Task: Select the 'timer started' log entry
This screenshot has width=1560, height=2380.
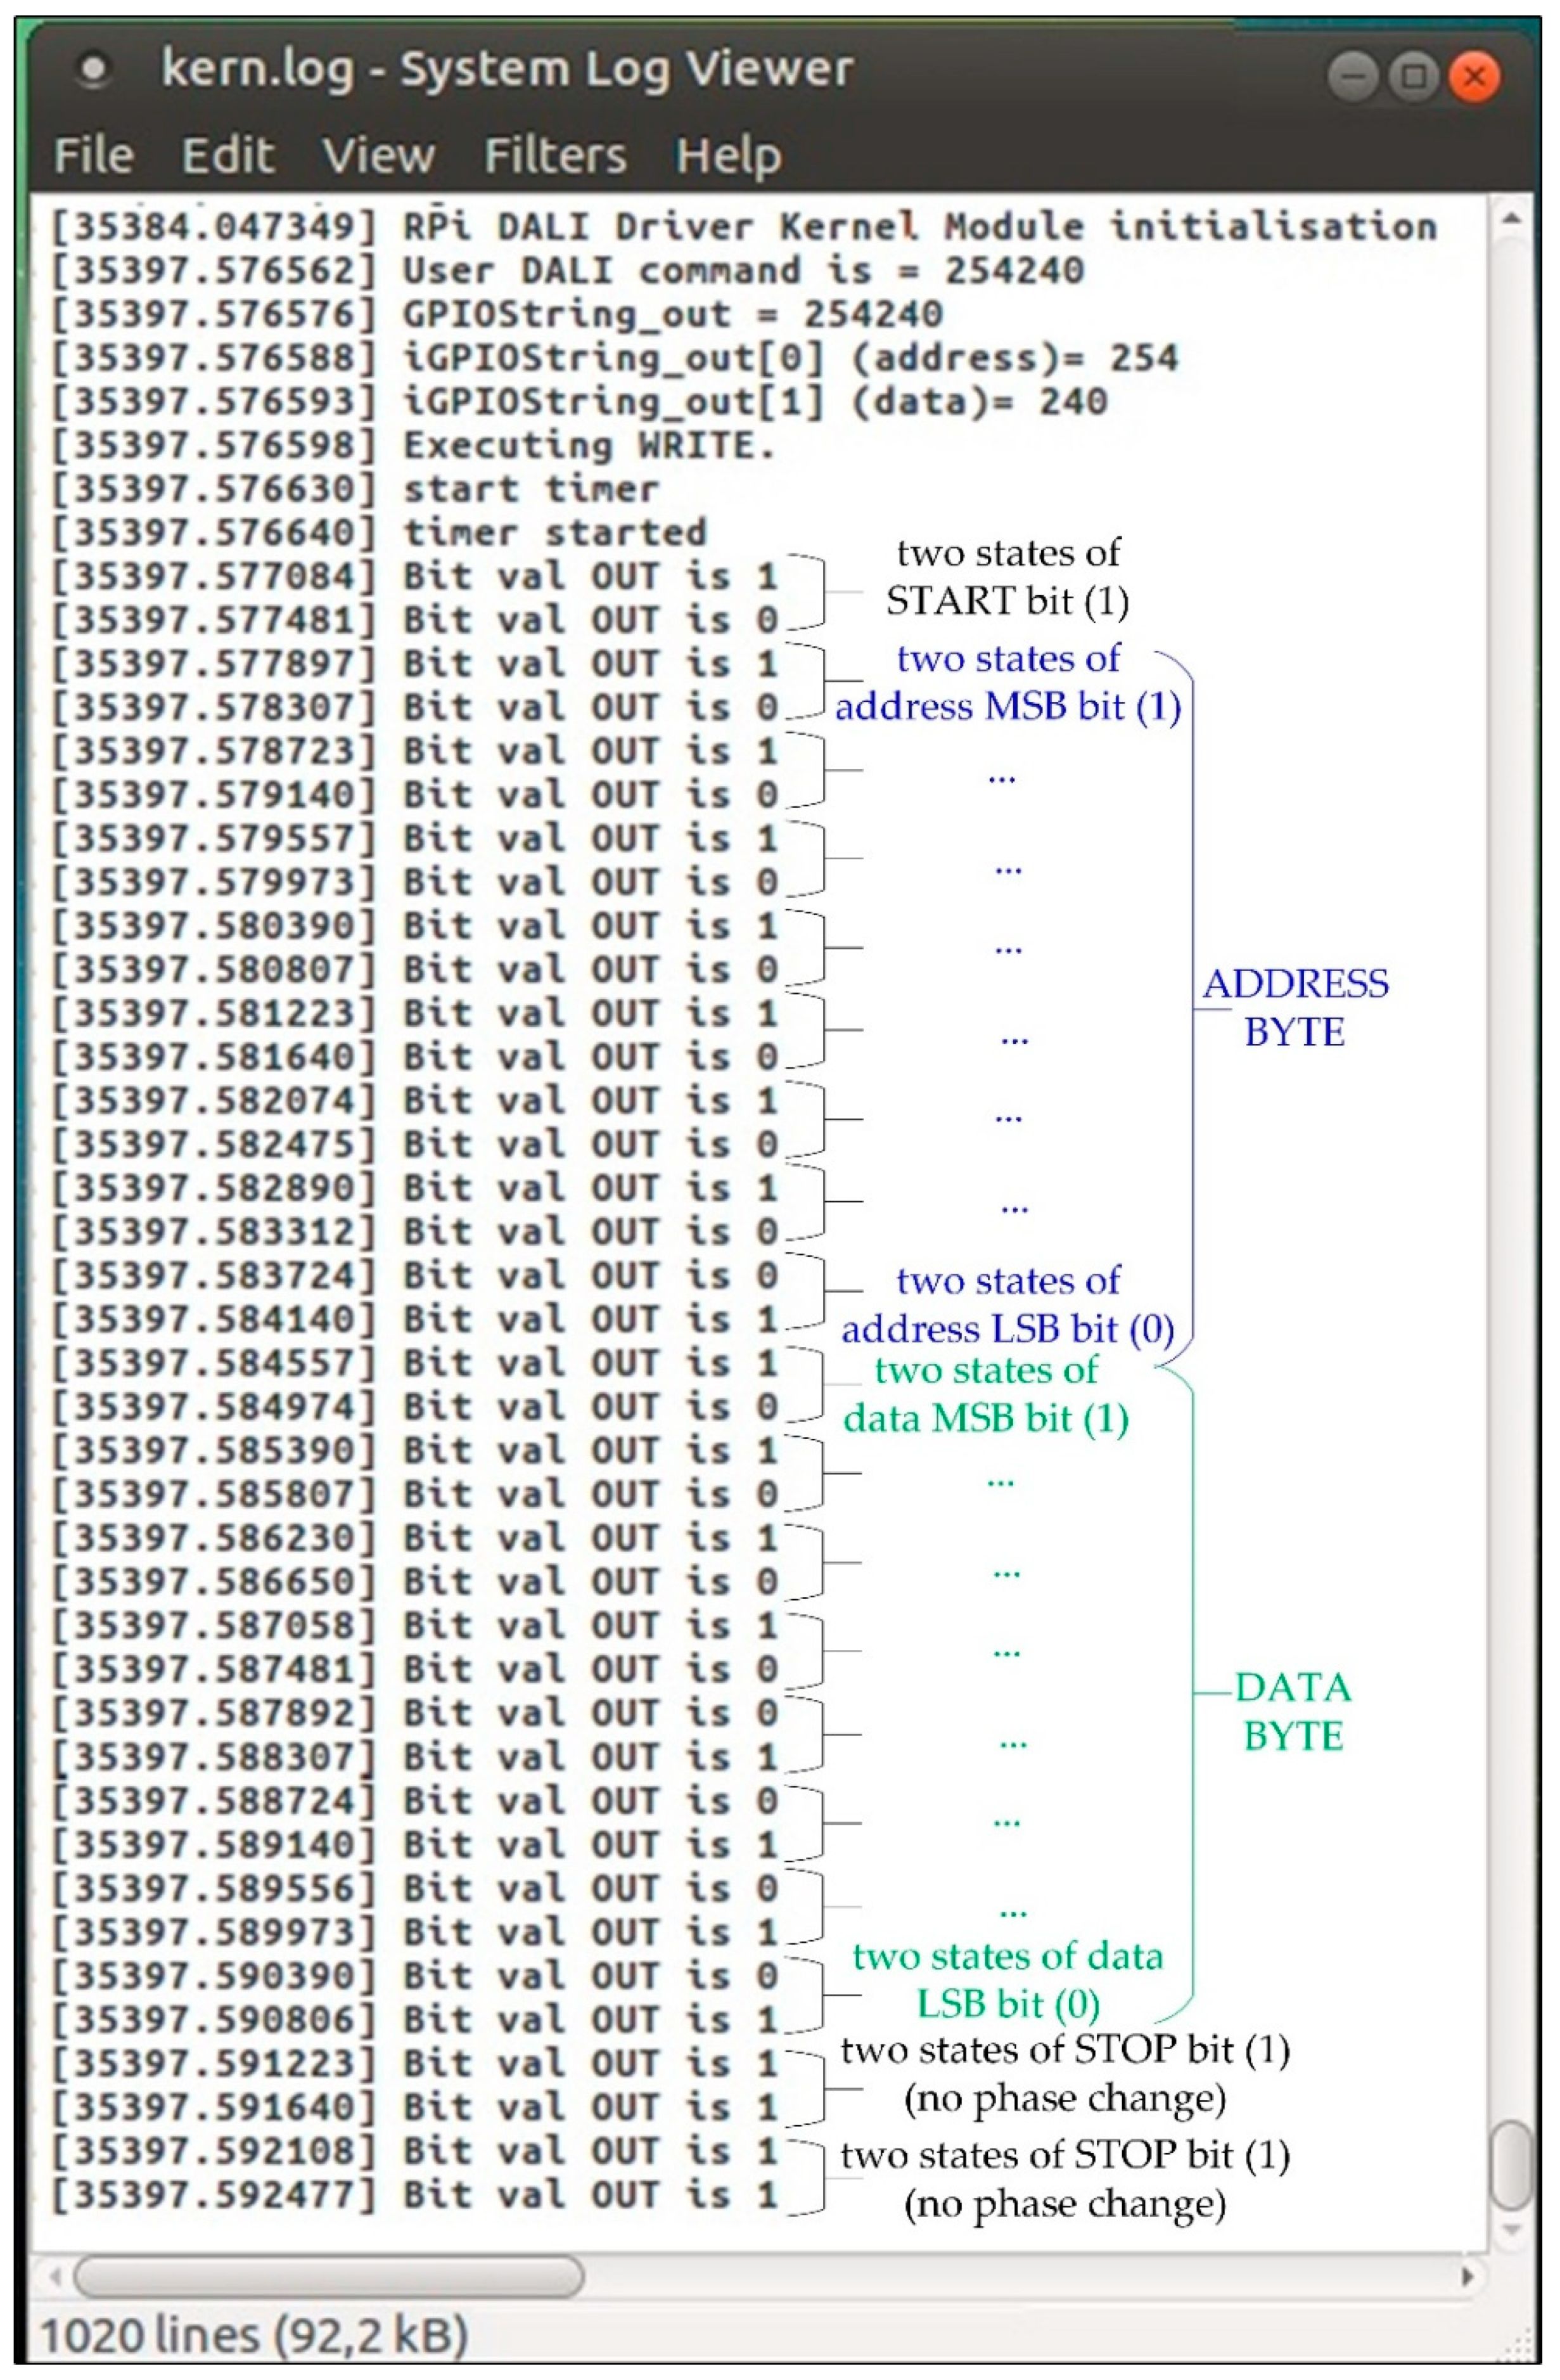Action: (554, 532)
